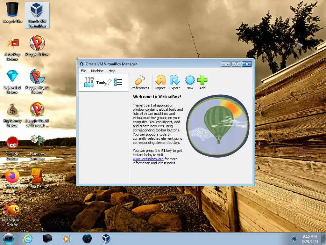Click the VirtualBox window title bar icon
This screenshot has height=245, width=326.
pos(82,64)
